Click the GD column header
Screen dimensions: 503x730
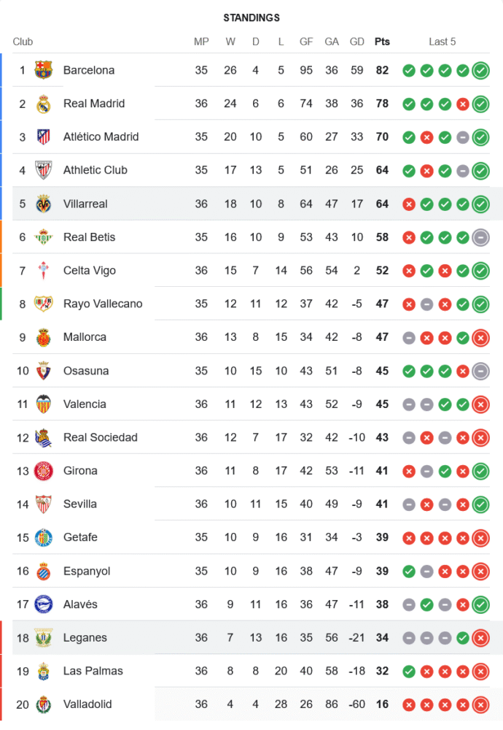(x=357, y=42)
